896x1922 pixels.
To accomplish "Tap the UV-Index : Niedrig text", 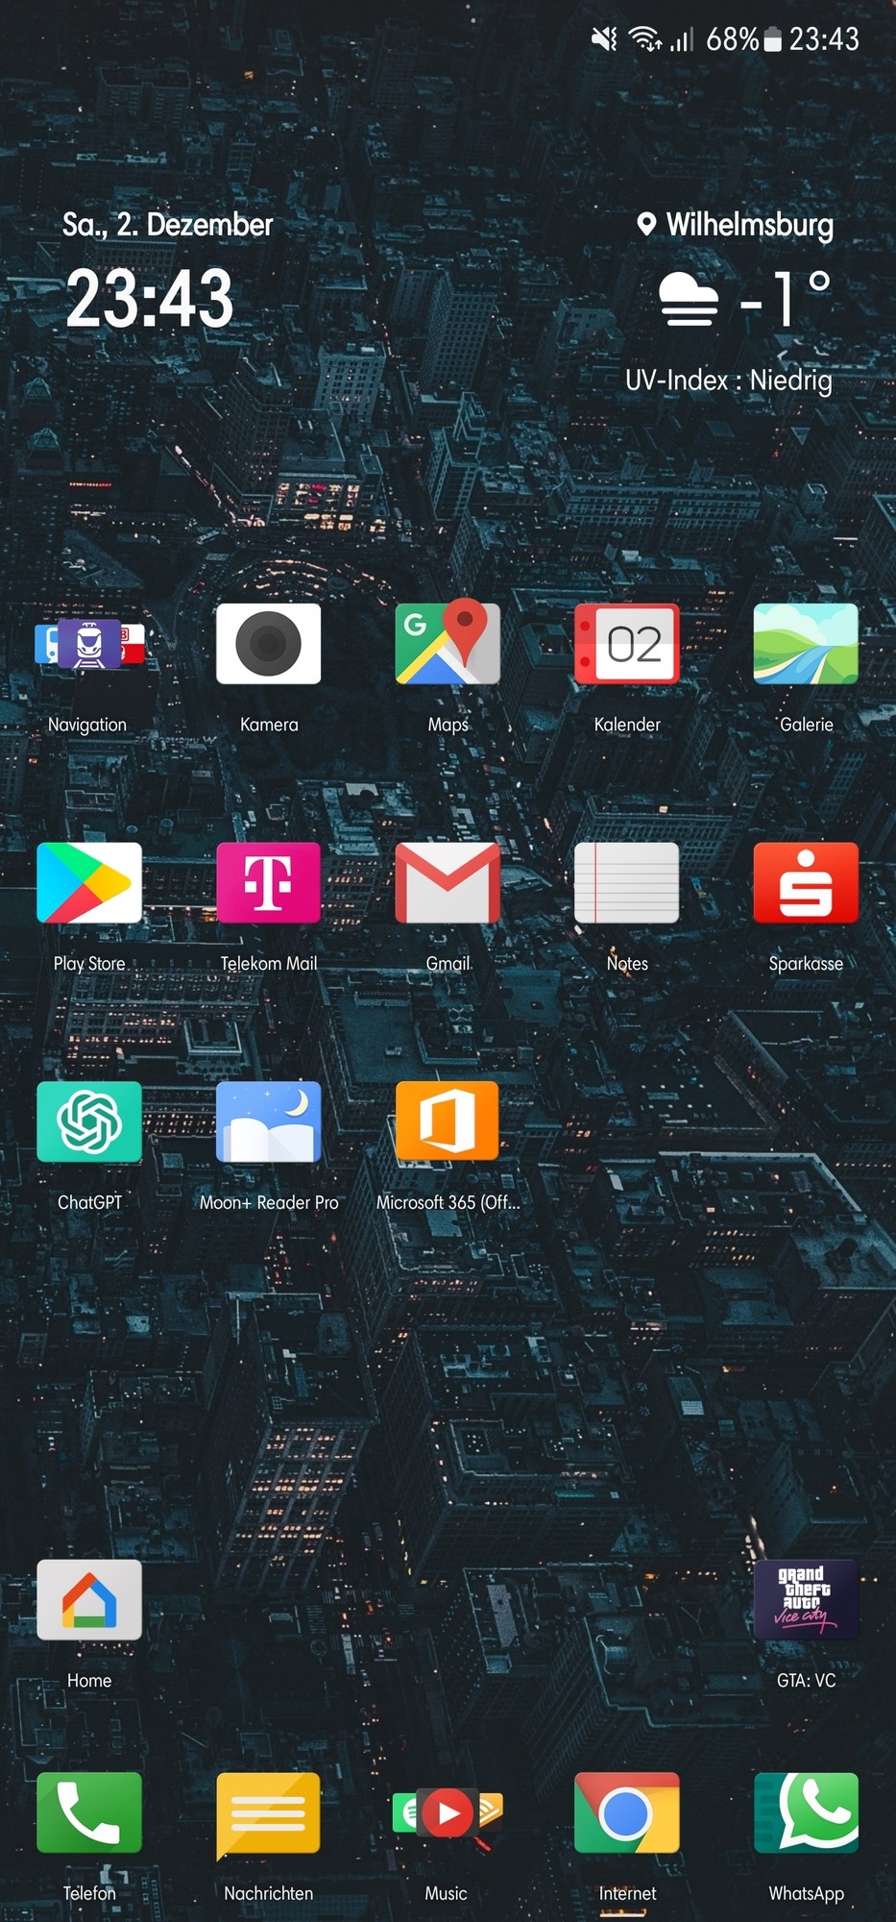I will 729,381.
